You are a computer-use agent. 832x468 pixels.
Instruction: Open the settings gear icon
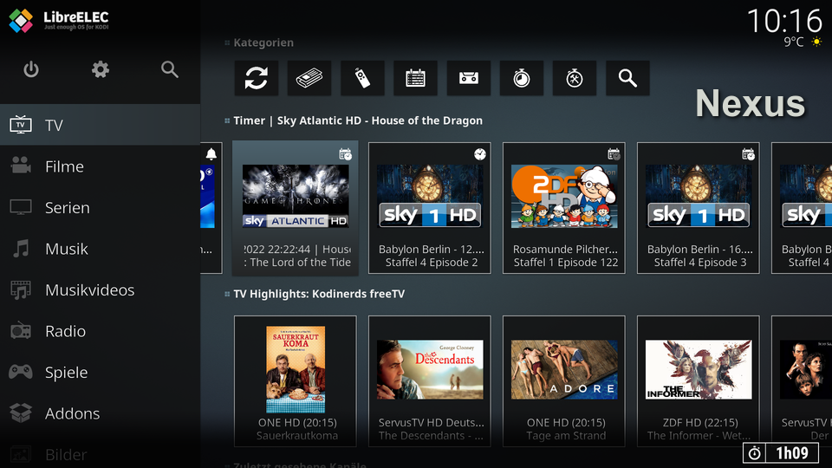click(x=101, y=69)
